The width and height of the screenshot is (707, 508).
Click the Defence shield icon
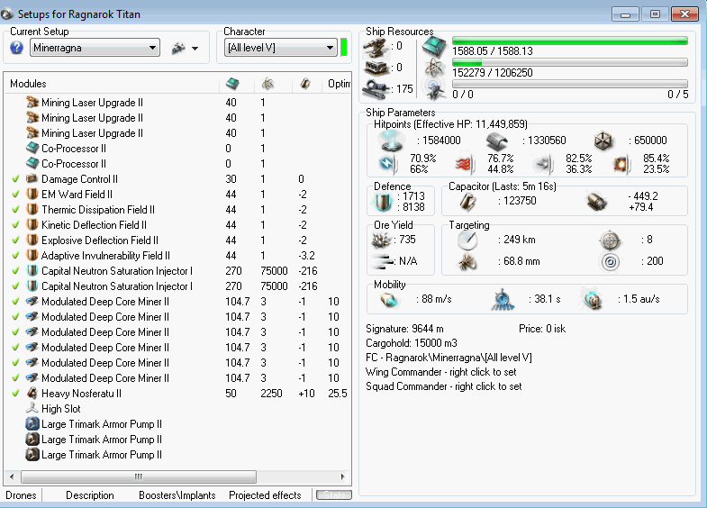(384, 202)
